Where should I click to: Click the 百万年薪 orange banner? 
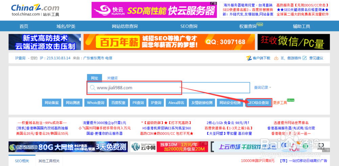click(x=169, y=42)
